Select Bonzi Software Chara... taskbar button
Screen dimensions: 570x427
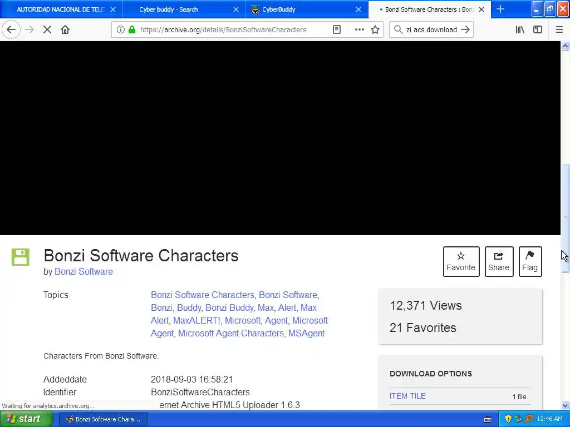point(103,419)
